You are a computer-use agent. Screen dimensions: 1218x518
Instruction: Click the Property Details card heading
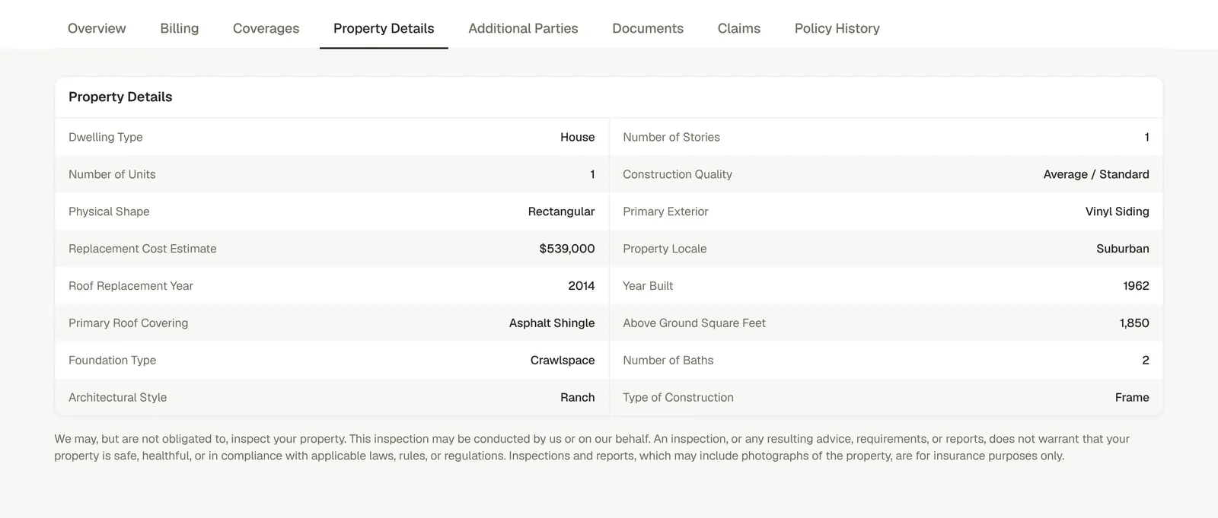pyautogui.click(x=120, y=97)
